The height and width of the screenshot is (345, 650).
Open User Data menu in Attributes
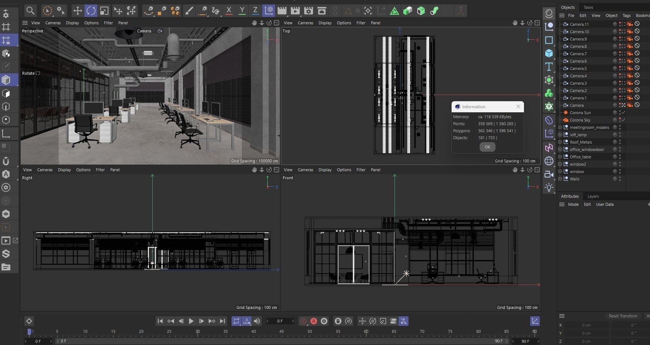605,204
